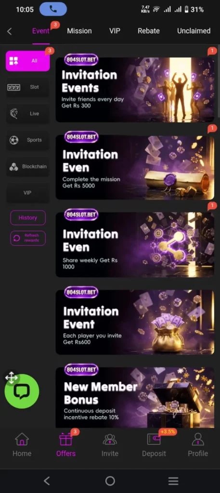Tap the move handle above the chat bubble
The image size is (220, 493).
click(x=12, y=377)
